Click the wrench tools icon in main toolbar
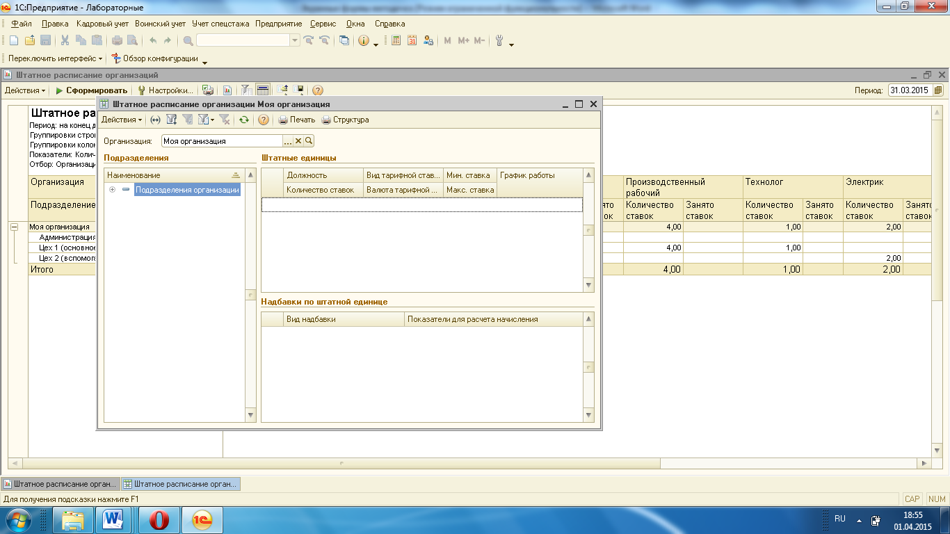 coord(499,40)
